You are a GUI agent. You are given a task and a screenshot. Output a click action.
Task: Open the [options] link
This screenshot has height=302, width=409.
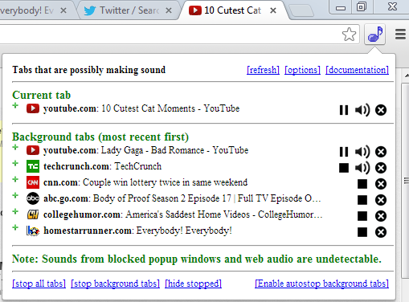coord(302,70)
